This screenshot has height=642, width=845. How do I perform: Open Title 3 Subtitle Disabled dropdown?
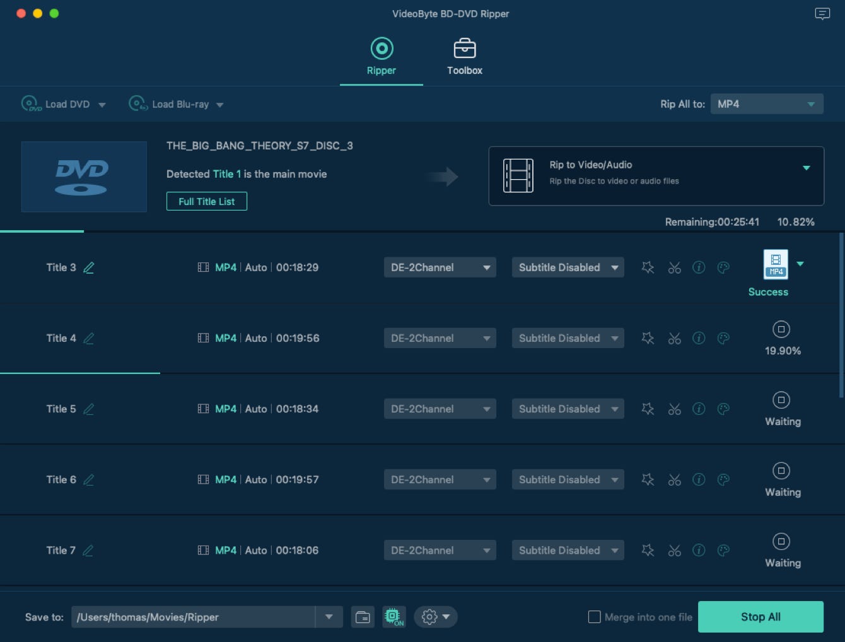point(568,267)
